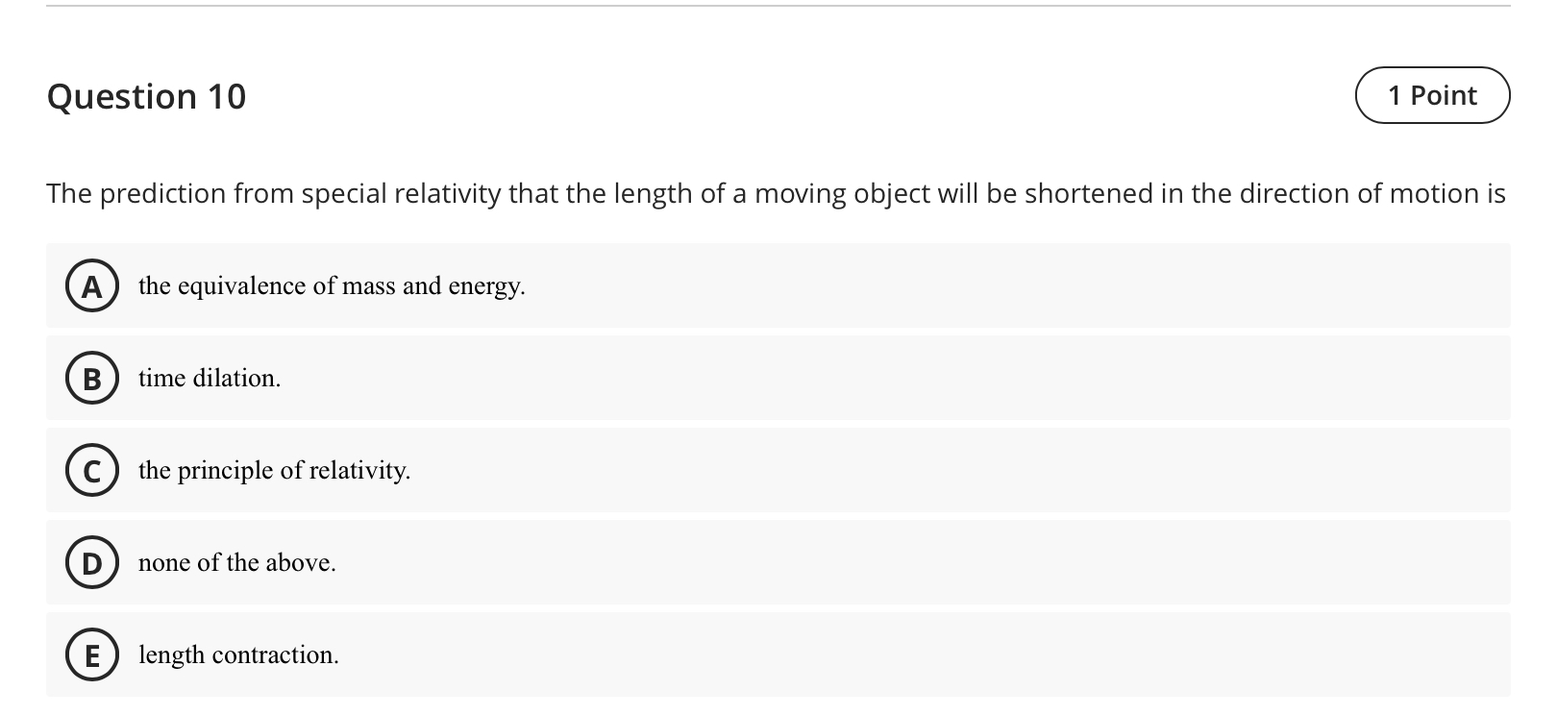Click the shaded row containing option C
The height and width of the screenshot is (715, 1557).
coord(673,471)
